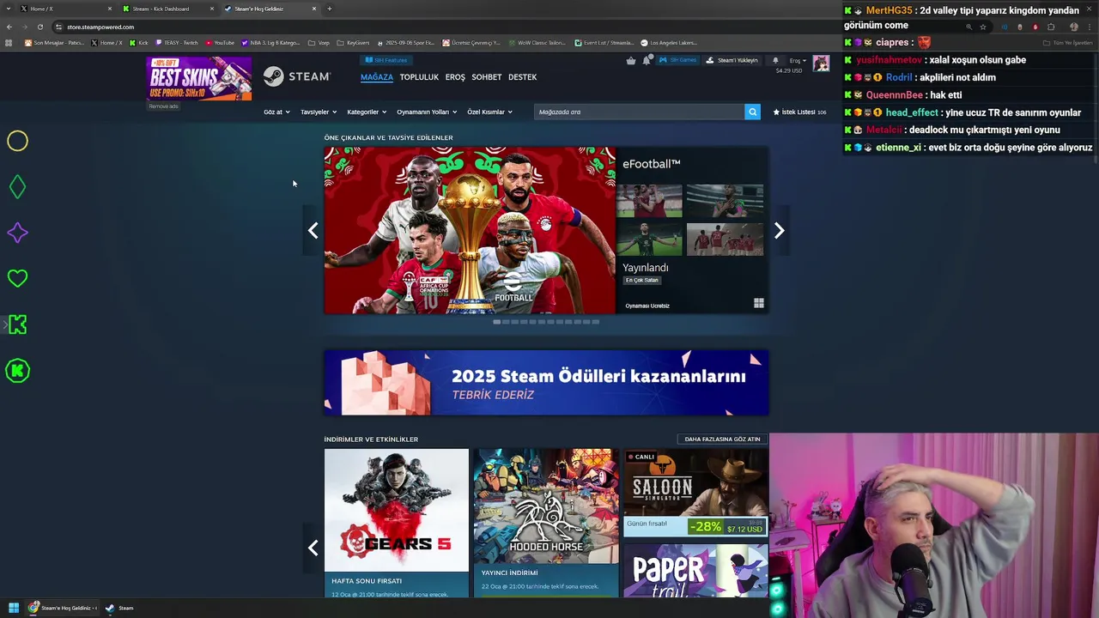Open the Kick bookmark
This screenshot has height=618, width=1099.
[138, 42]
